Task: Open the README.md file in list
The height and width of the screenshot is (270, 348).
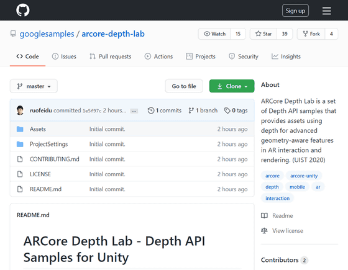Action: pyautogui.click(x=45, y=189)
